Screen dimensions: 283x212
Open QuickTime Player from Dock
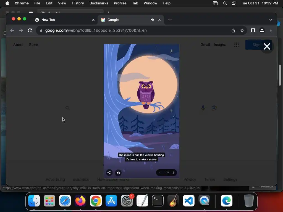coord(204,201)
